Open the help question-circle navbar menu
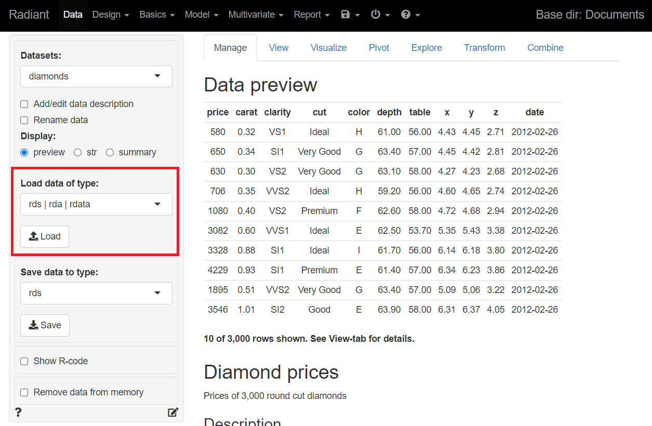 [410, 15]
